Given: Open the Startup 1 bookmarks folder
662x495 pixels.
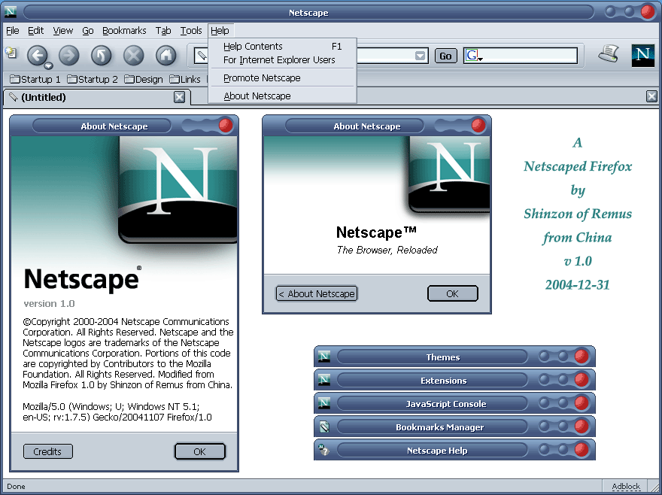Looking at the screenshot, I should coord(36,79).
